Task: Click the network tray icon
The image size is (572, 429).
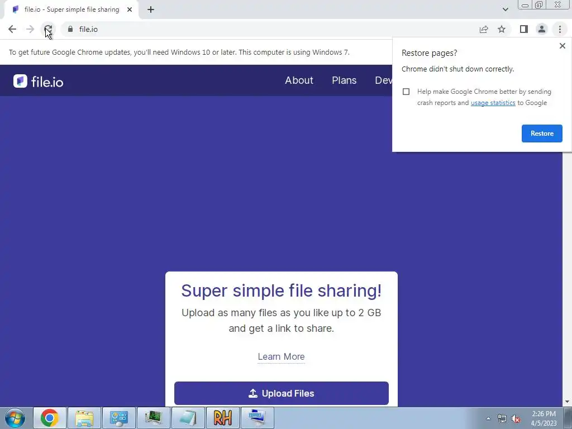Action: (x=502, y=419)
